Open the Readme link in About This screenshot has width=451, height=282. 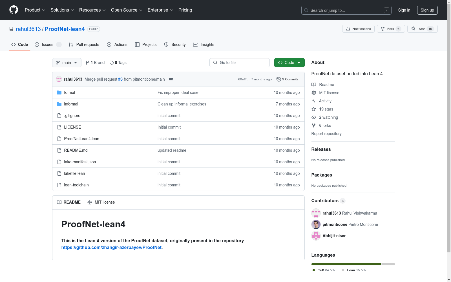point(323,85)
